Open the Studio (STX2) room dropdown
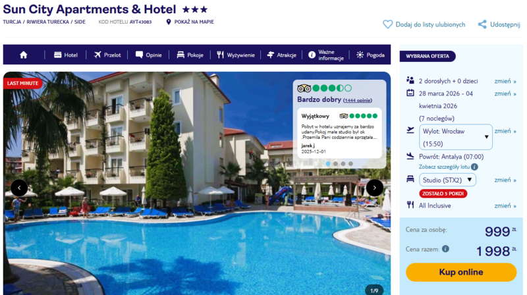Image resolution: width=527 pixels, height=295 pixels. tap(447, 180)
